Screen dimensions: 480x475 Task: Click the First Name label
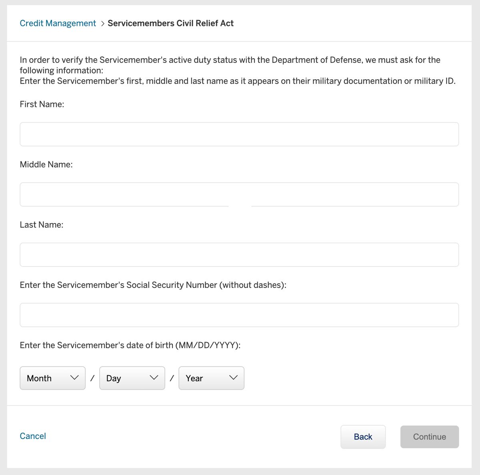(x=42, y=104)
